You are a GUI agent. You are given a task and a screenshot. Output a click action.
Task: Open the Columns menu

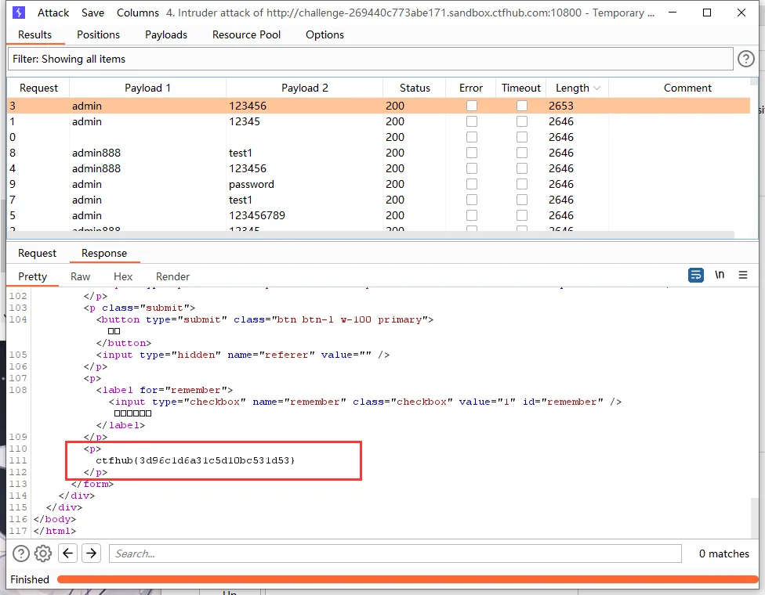138,13
